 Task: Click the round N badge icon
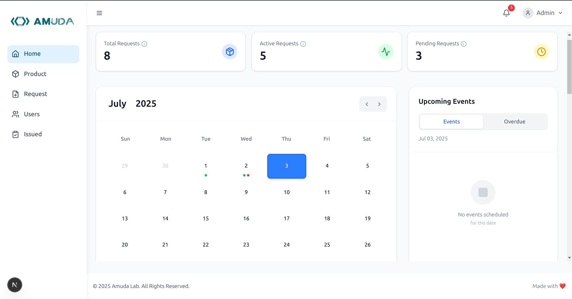point(15,285)
